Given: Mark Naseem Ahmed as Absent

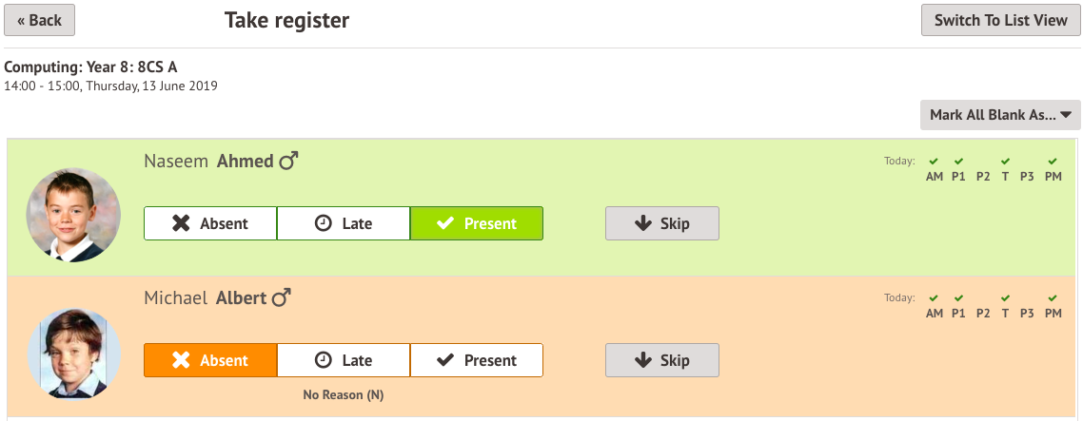Looking at the screenshot, I should (x=210, y=223).
